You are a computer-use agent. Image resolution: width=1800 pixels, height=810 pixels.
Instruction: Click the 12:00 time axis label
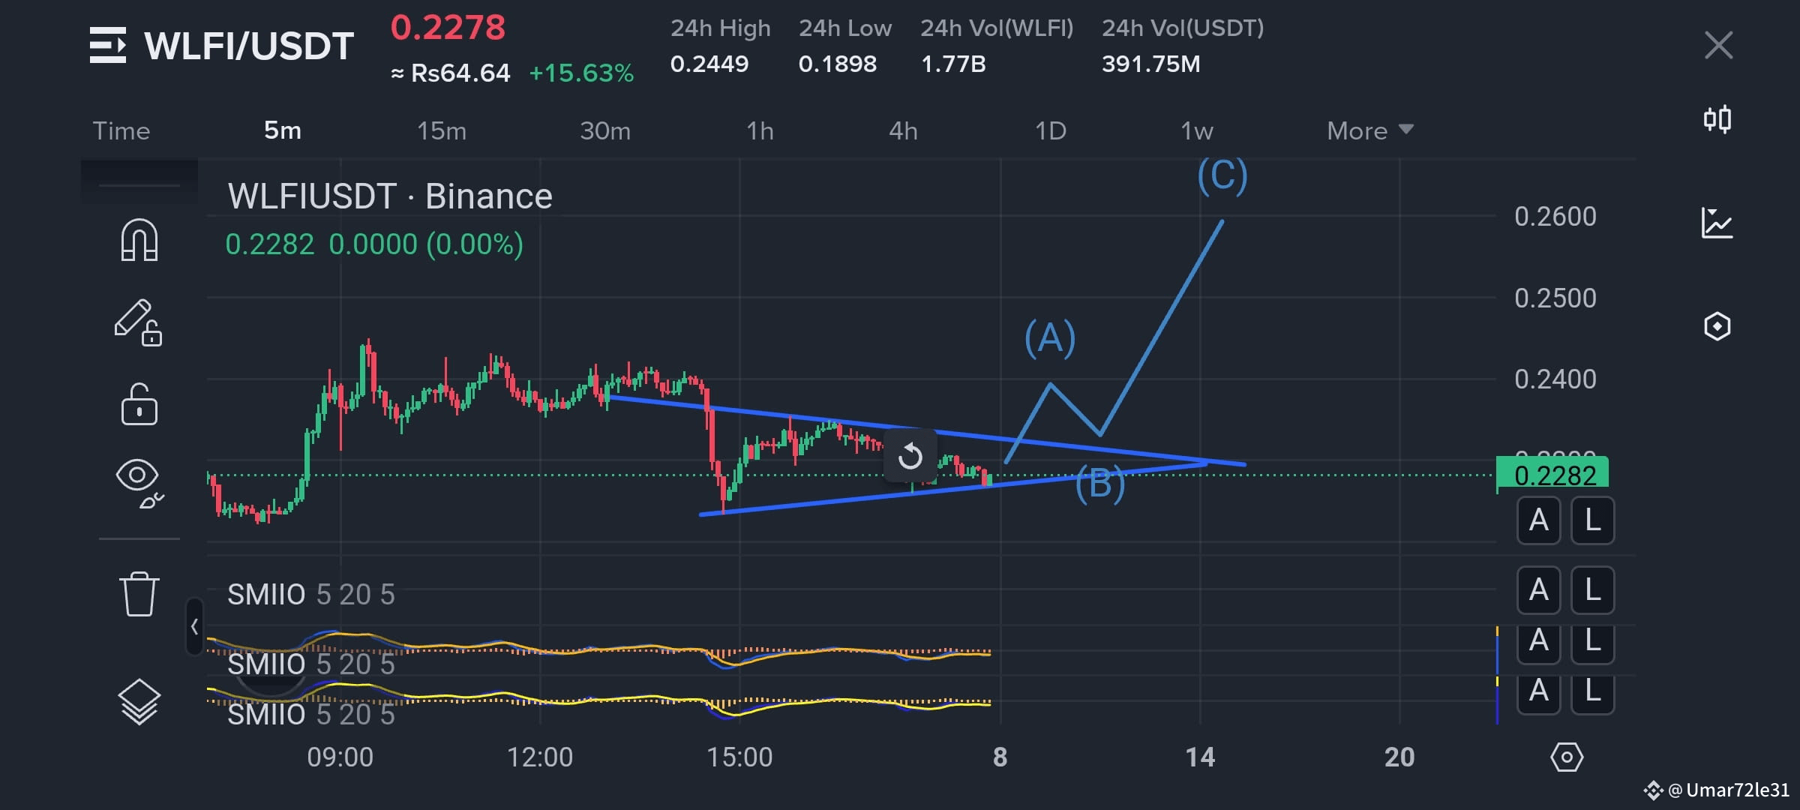[540, 757]
